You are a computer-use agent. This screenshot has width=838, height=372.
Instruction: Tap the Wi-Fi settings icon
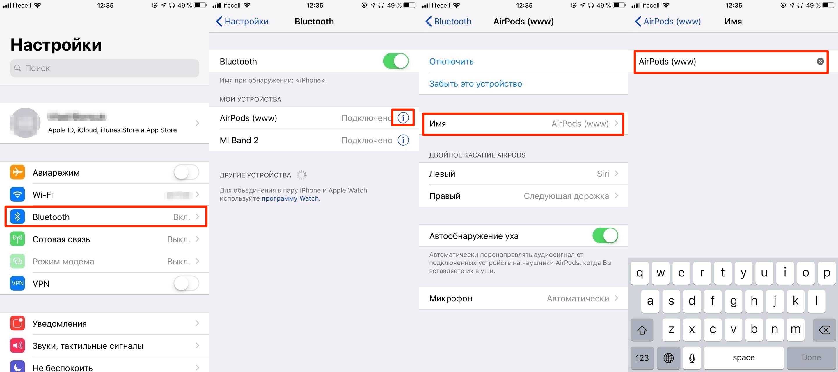click(17, 194)
